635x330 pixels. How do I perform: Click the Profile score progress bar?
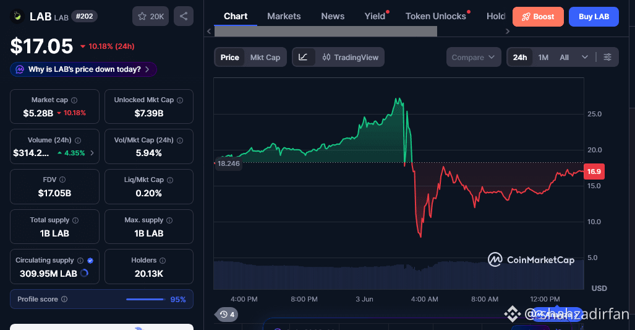(x=146, y=299)
